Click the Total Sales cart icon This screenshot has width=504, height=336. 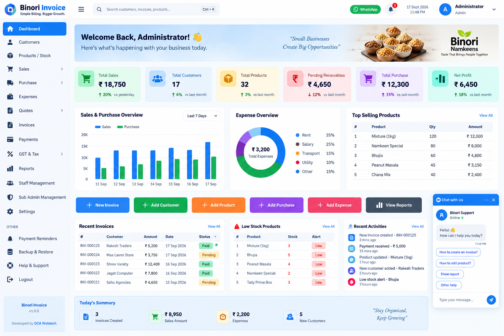(86, 79)
